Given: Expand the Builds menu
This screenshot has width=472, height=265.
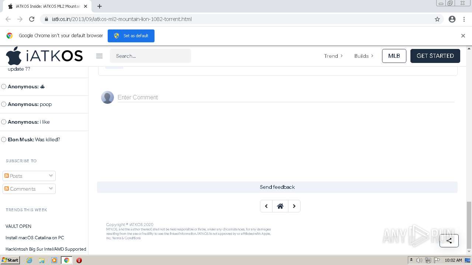Looking at the screenshot, I should 364,56.
